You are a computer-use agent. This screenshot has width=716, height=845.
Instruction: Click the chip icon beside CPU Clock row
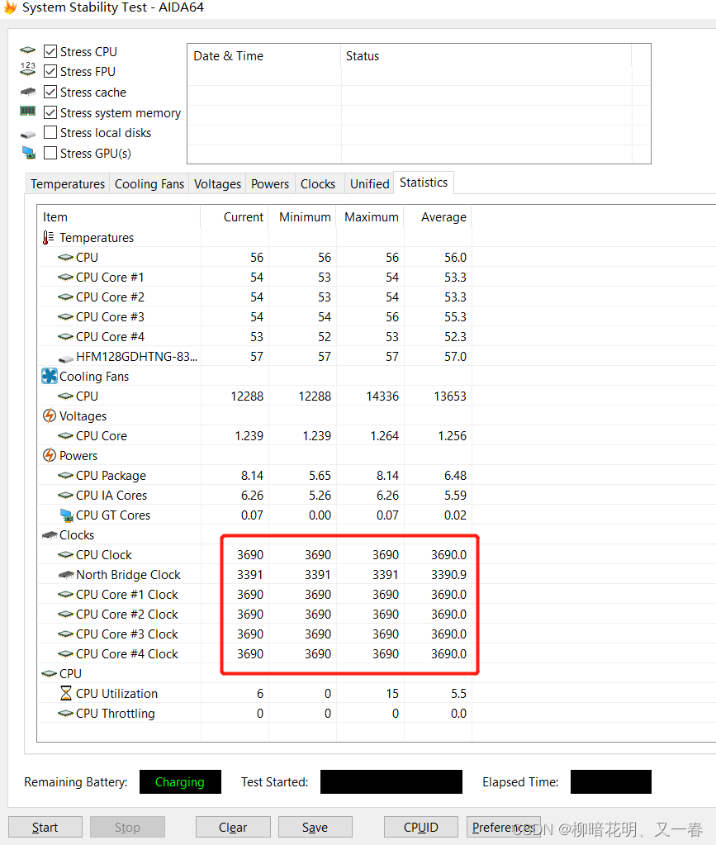(x=66, y=554)
